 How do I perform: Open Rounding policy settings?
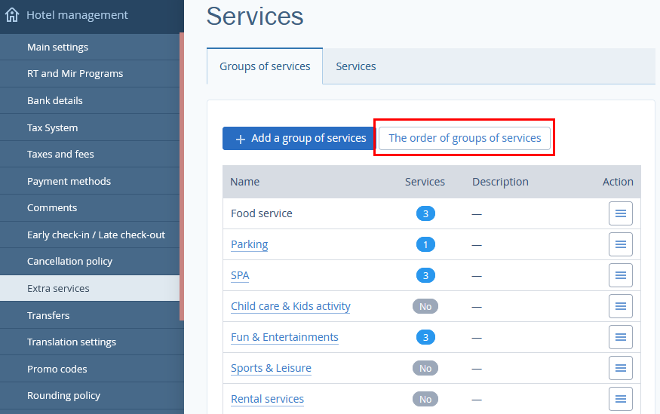point(90,395)
